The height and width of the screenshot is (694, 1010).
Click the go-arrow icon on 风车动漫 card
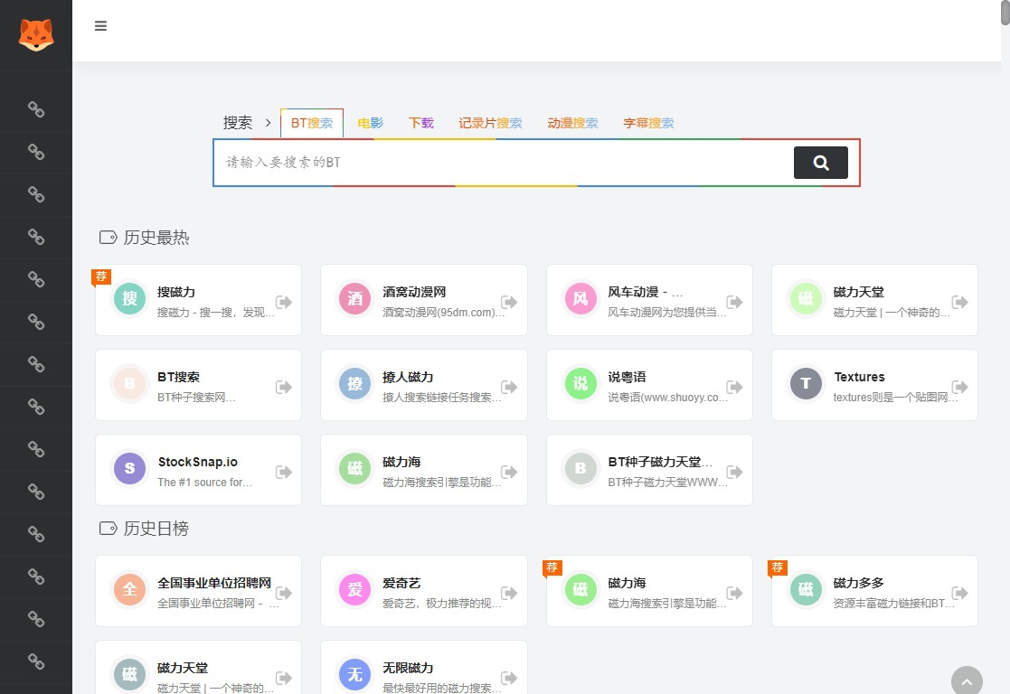click(734, 302)
